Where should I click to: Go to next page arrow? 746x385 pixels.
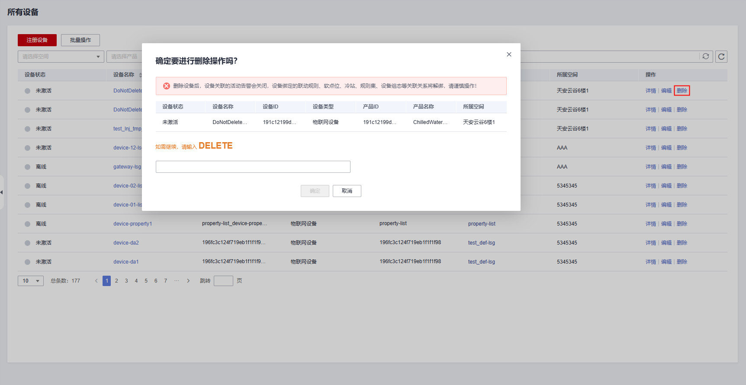[188, 281]
